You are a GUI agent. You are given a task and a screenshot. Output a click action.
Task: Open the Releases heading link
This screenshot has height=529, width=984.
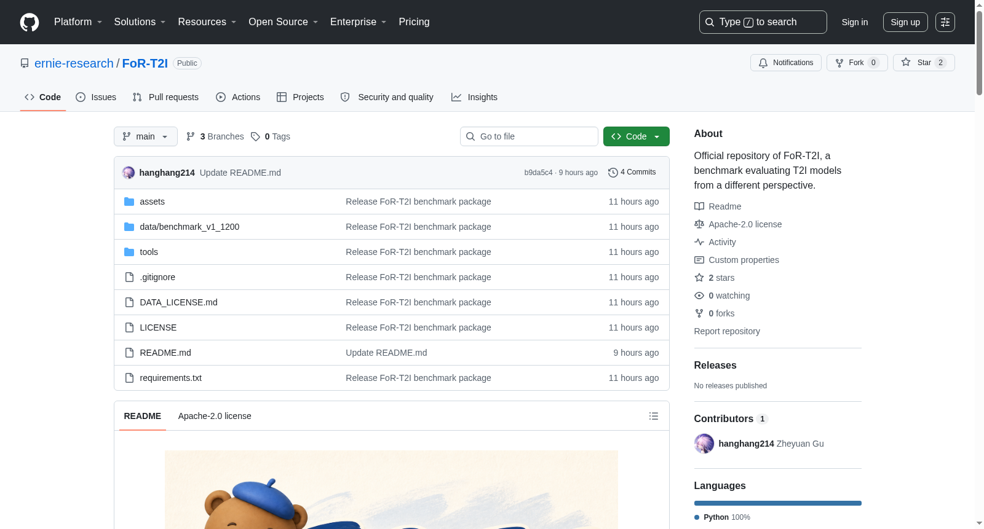coord(715,365)
